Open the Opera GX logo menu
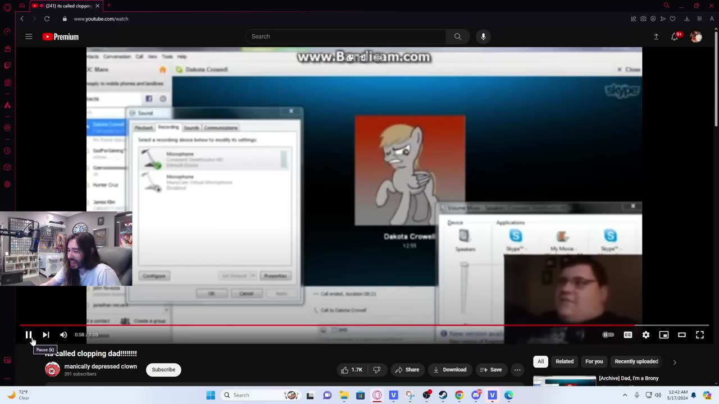Image resolution: width=719 pixels, height=404 pixels. click(x=7, y=7)
